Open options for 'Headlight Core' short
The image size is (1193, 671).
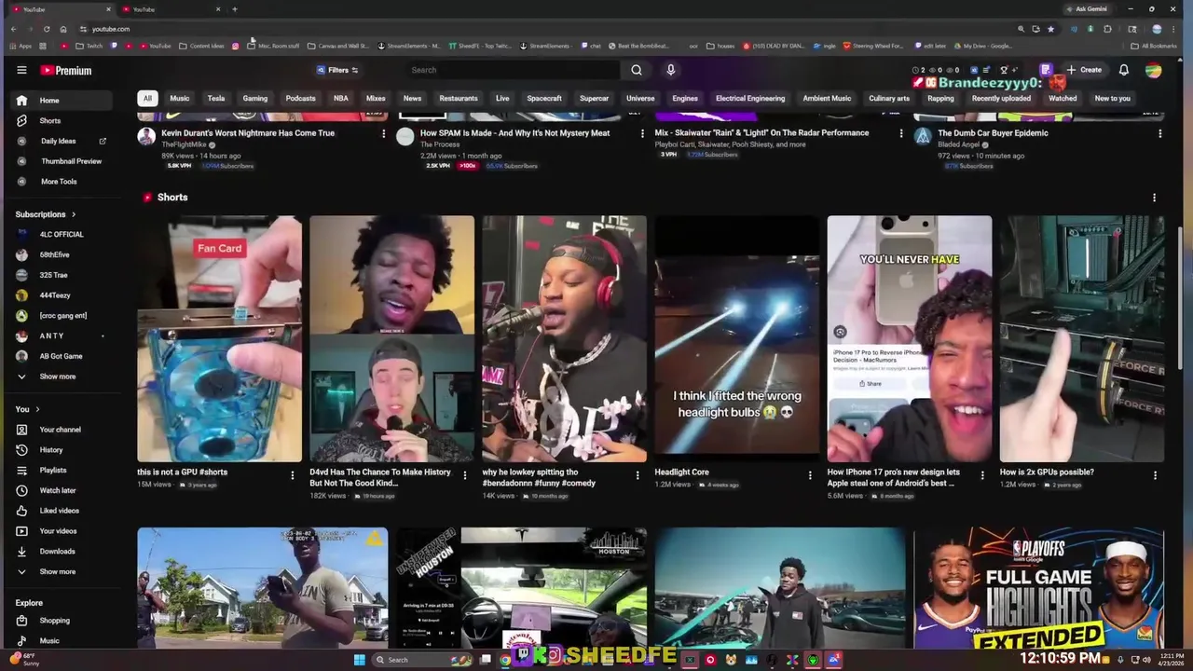click(x=810, y=475)
